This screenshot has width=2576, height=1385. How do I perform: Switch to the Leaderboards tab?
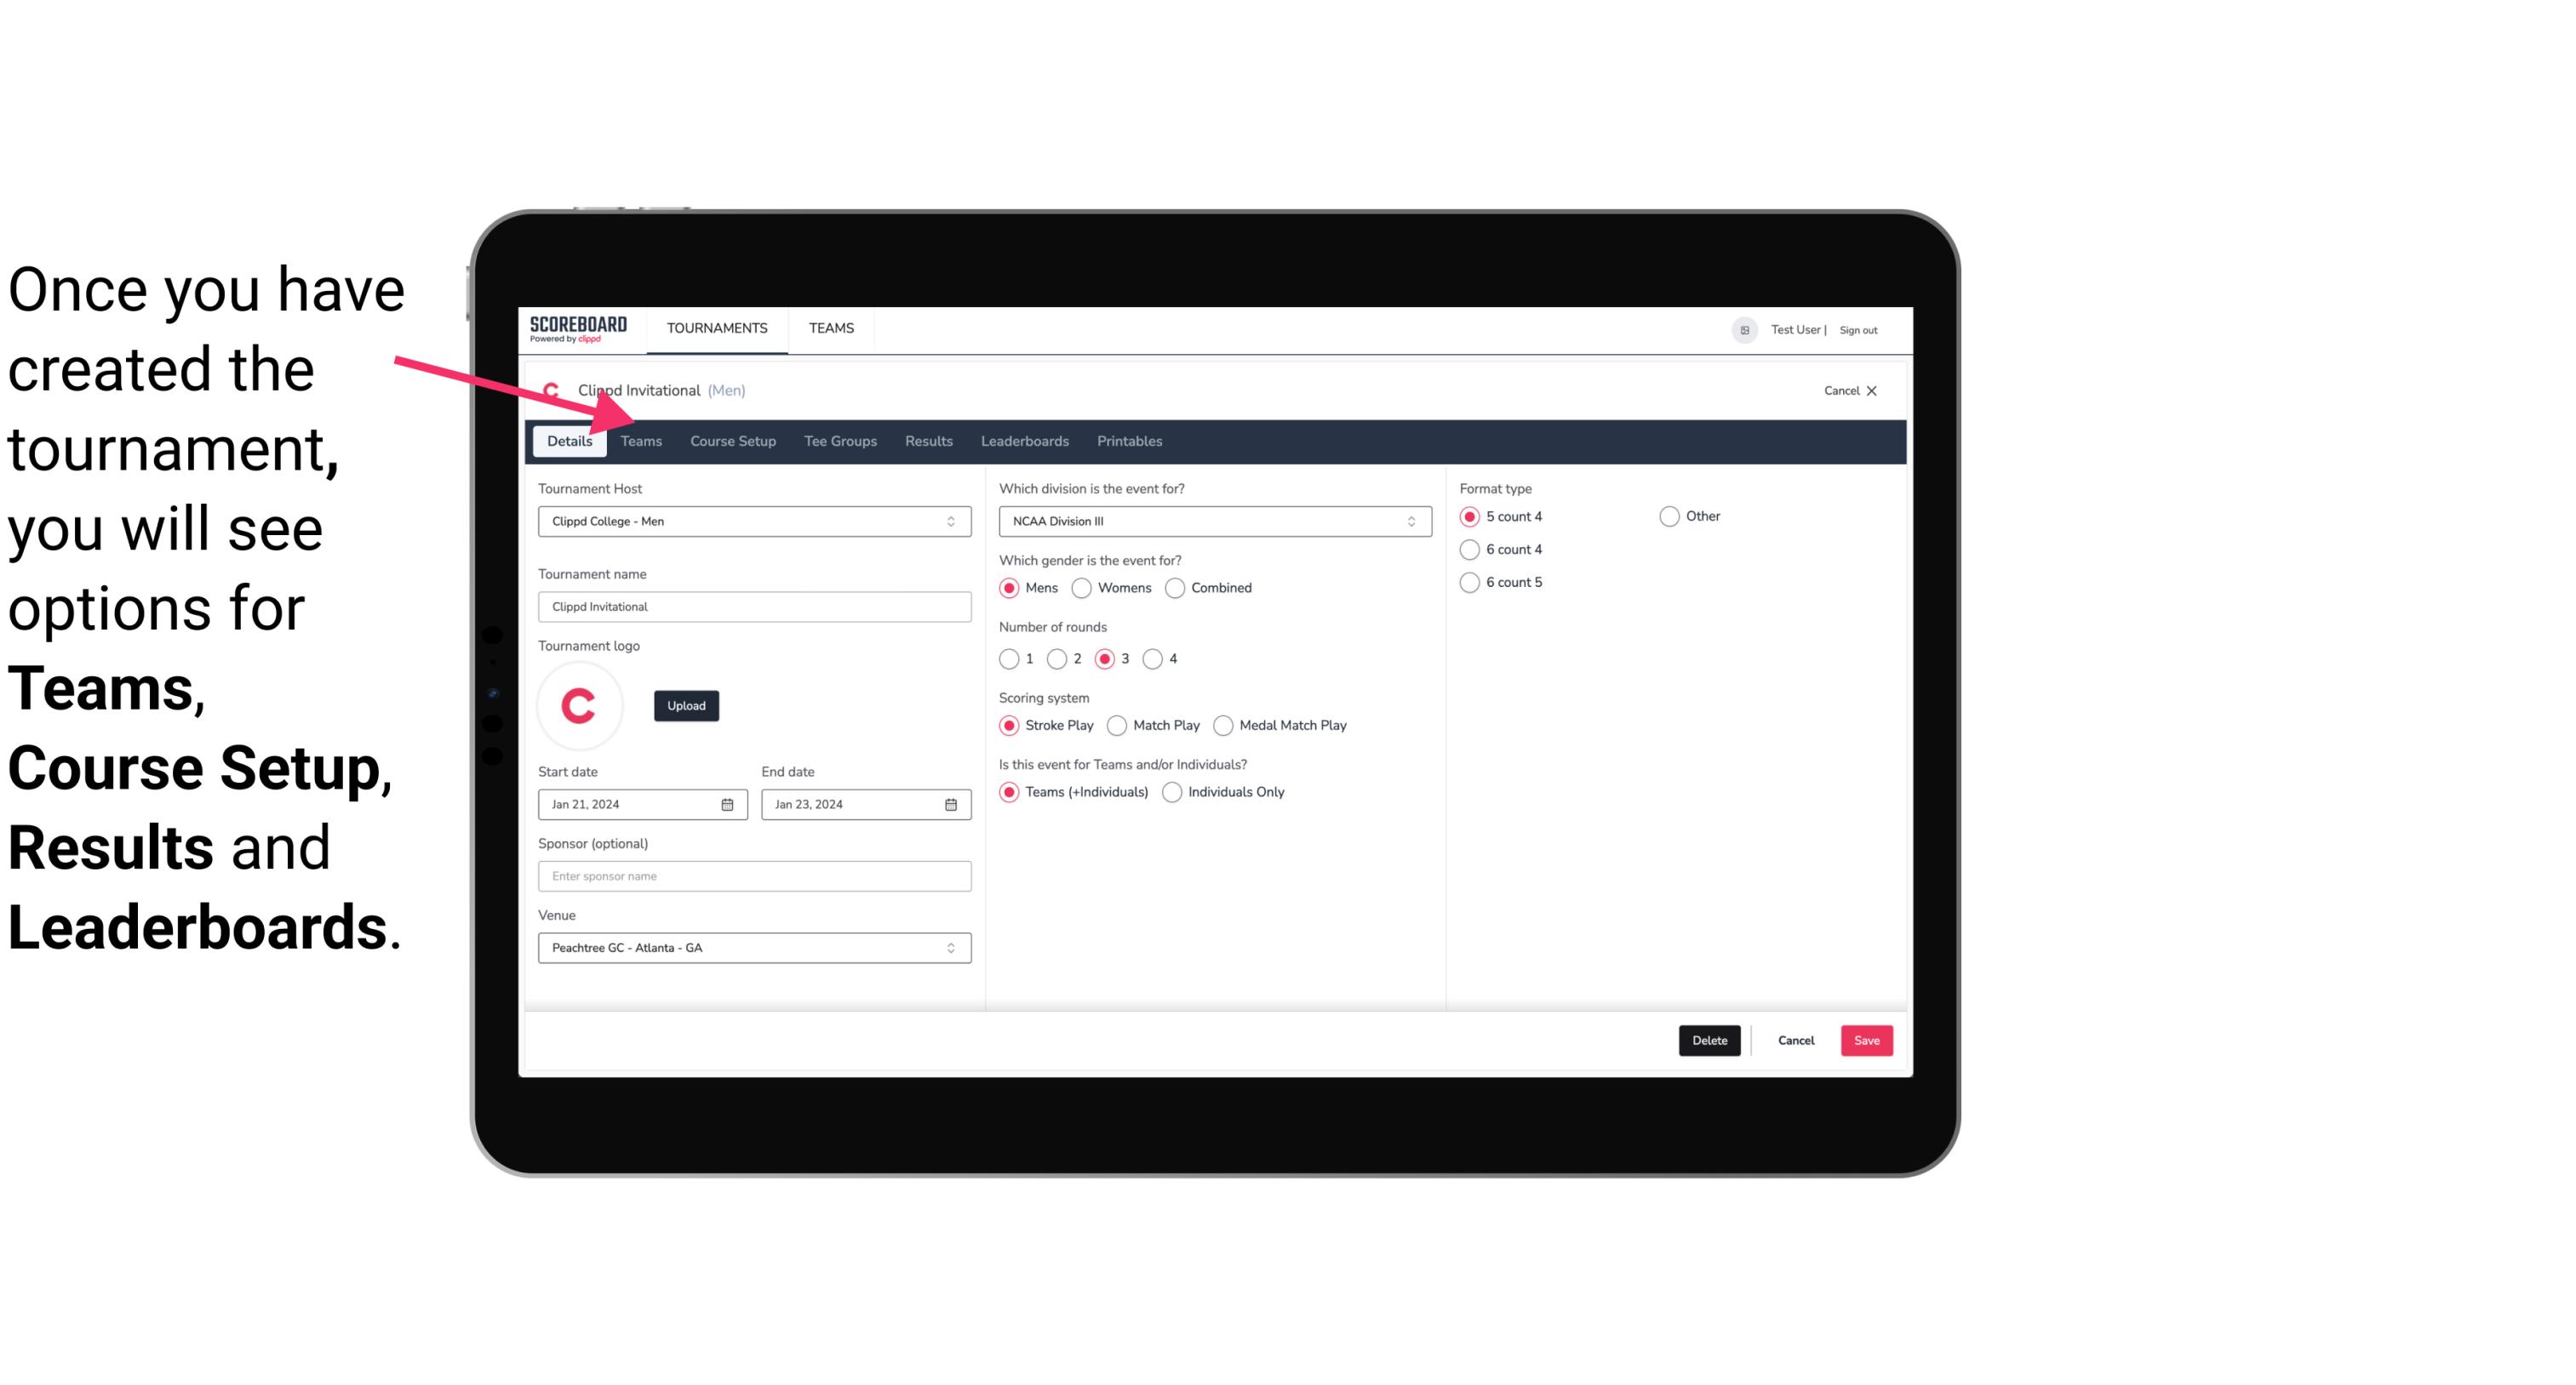tap(1025, 440)
